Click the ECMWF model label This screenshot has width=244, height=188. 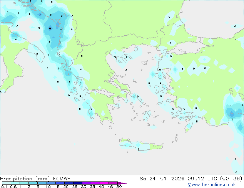tap(62, 179)
